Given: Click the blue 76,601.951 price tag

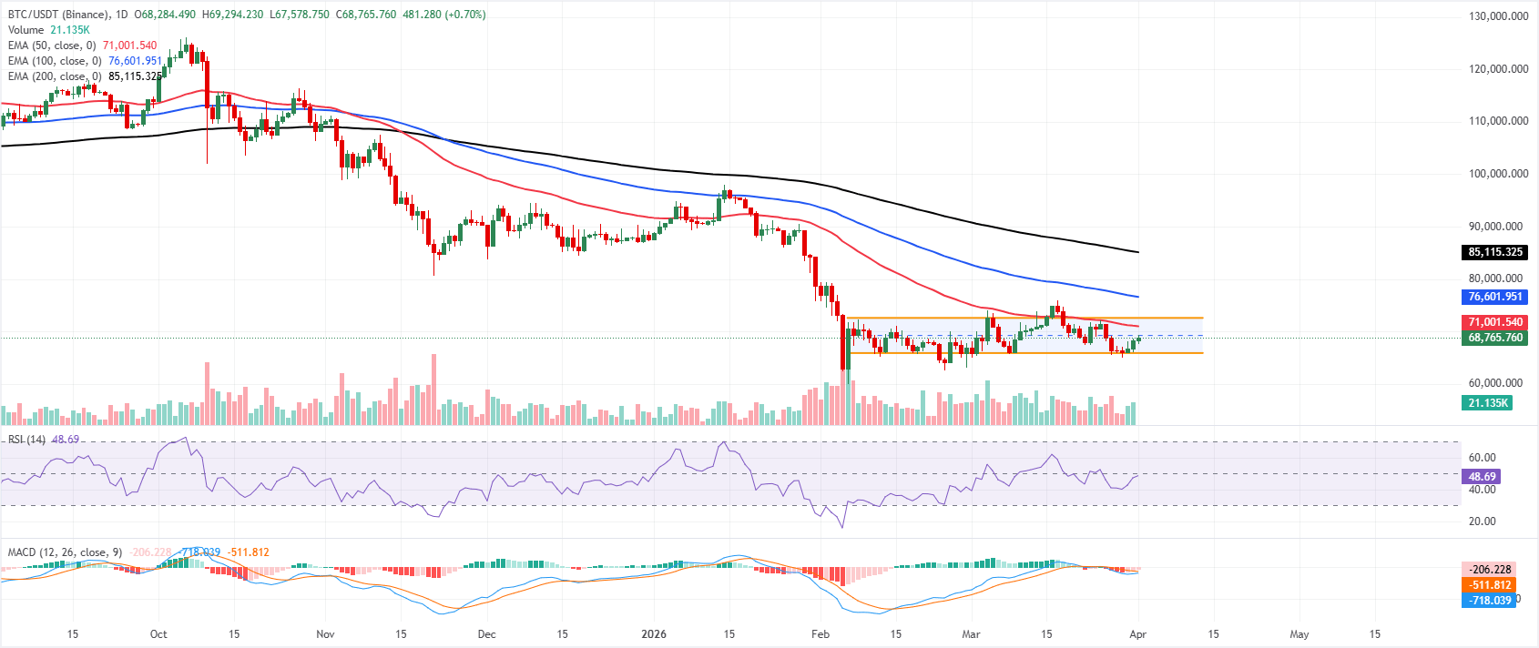Looking at the screenshot, I should coord(1495,297).
